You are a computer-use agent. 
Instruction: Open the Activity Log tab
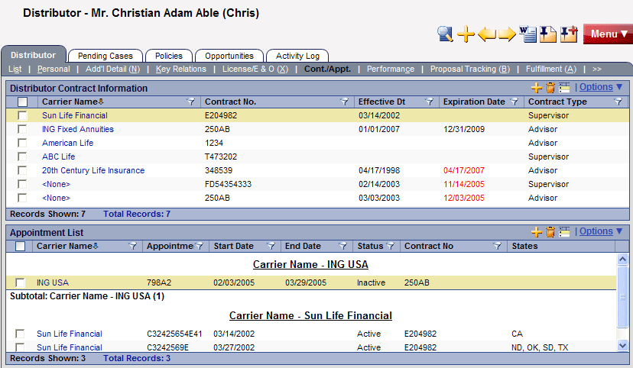(297, 56)
